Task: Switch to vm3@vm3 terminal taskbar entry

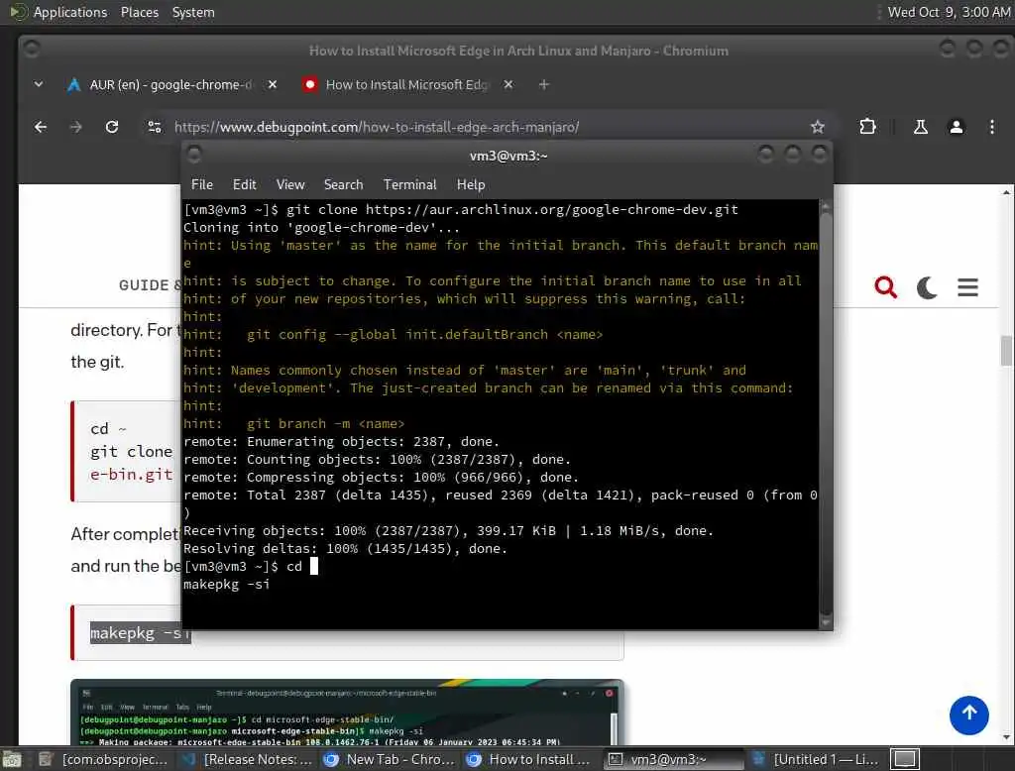Action: pyautogui.click(x=674, y=759)
